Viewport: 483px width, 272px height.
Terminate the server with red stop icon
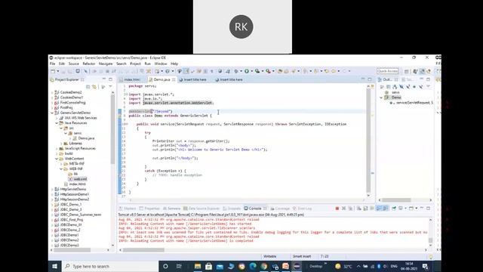point(337,209)
